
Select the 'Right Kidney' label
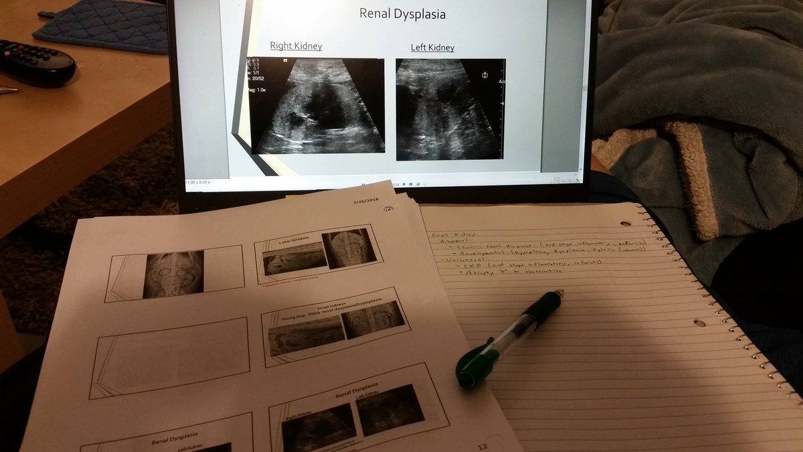pos(296,46)
